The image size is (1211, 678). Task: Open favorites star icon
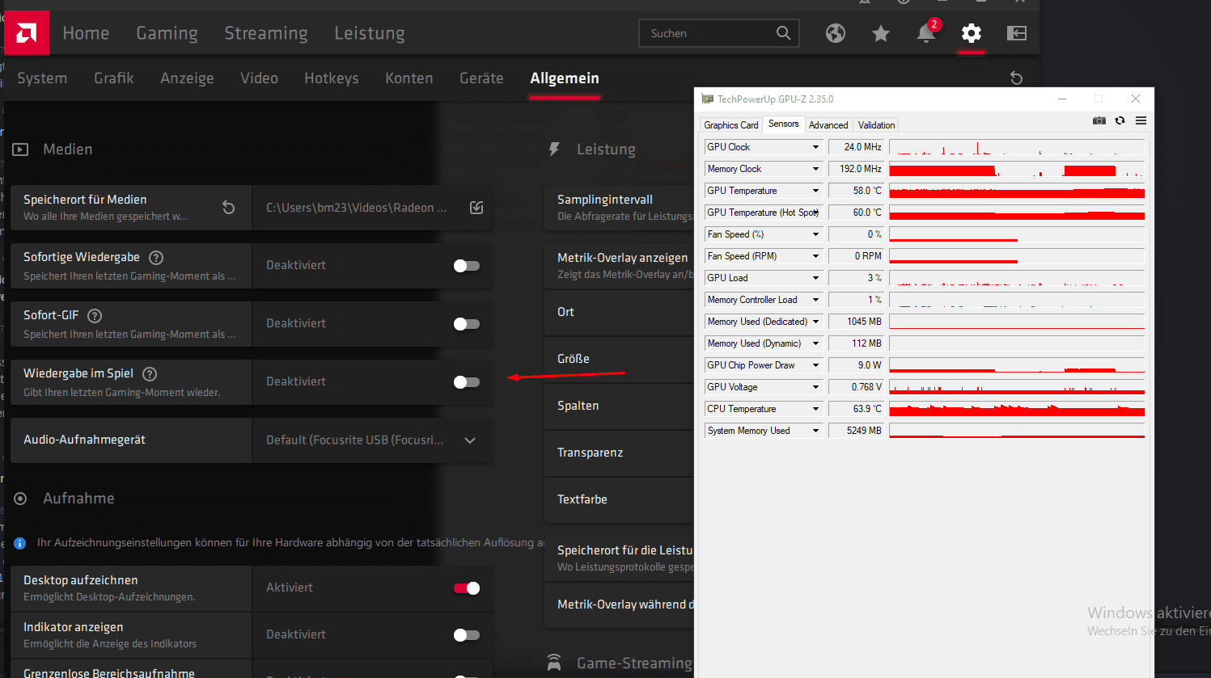coord(881,33)
